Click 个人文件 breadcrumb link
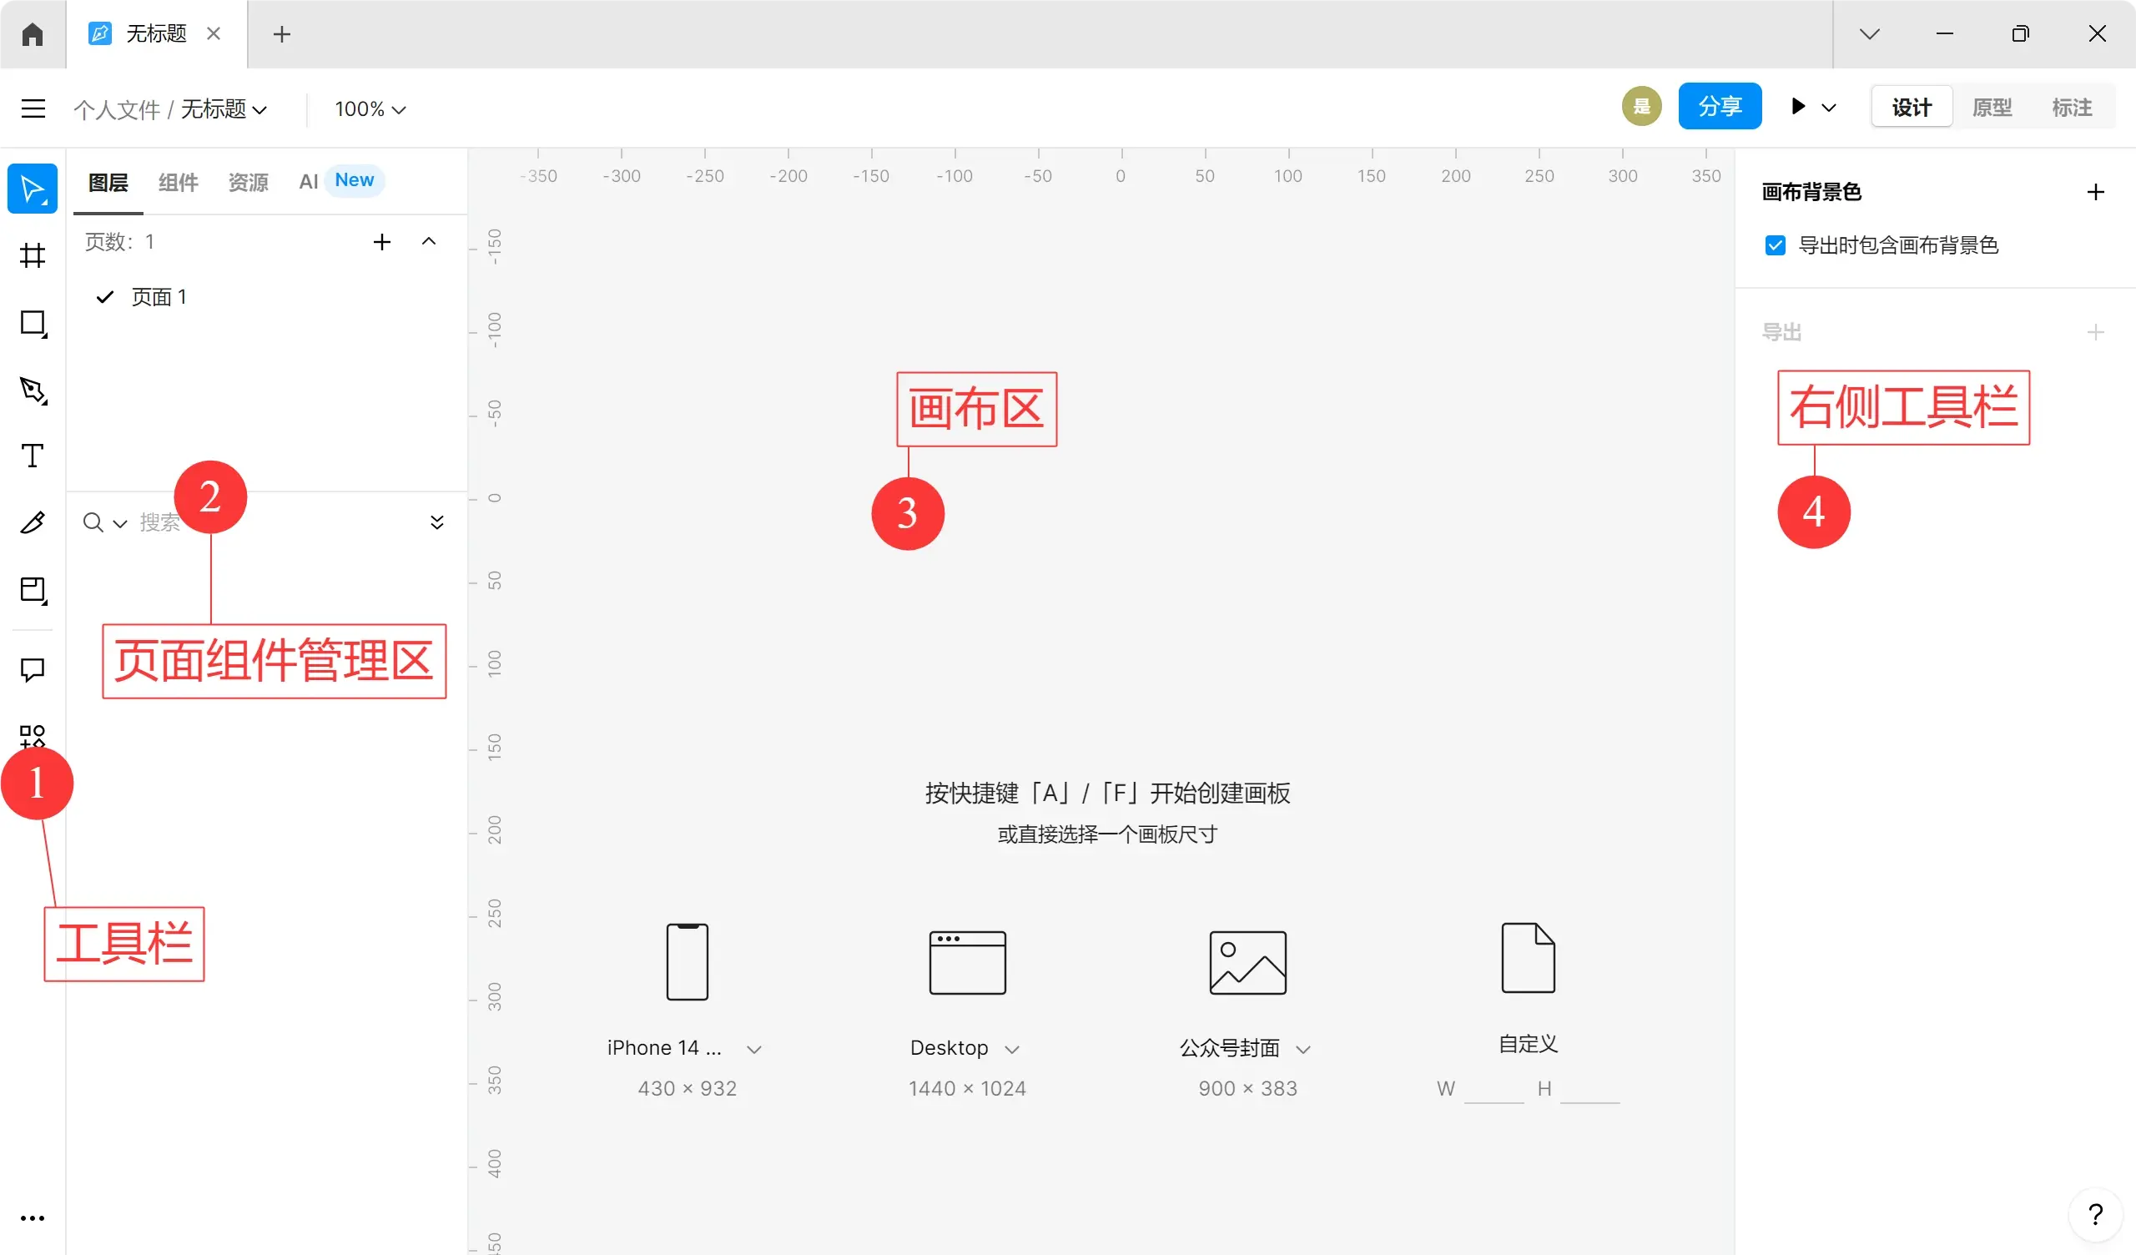Image resolution: width=2136 pixels, height=1255 pixels. point(116,108)
